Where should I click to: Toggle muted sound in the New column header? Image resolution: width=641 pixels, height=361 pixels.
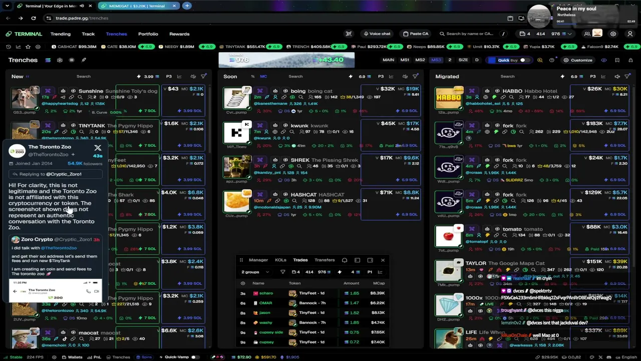(193, 77)
